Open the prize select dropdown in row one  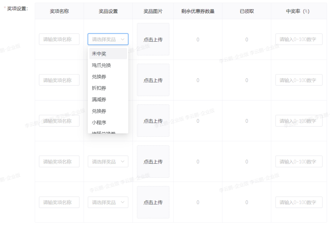[x=108, y=39]
